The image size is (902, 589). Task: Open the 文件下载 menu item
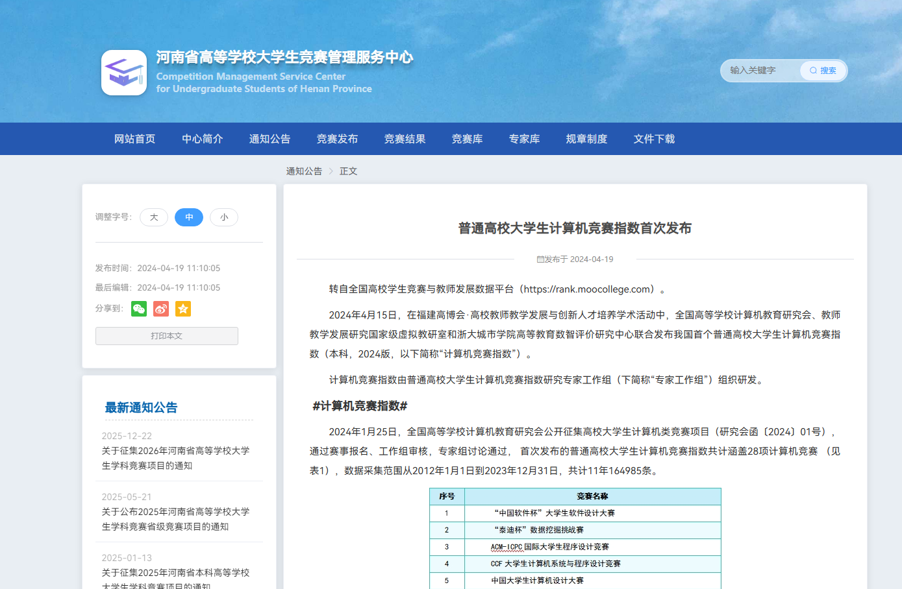coord(655,139)
